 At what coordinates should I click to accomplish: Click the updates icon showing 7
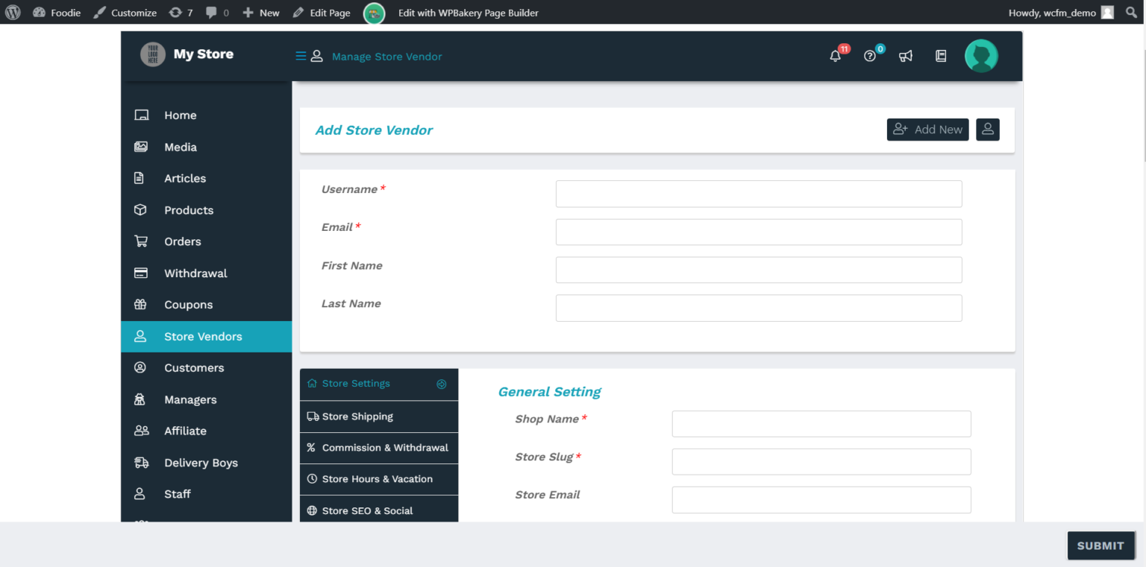point(181,12)
